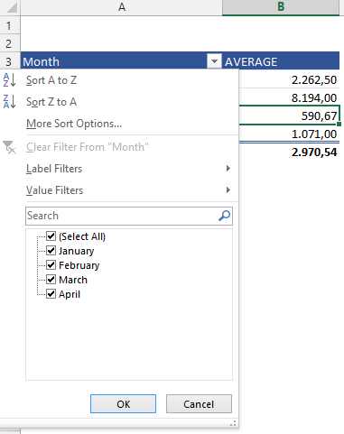Click the resize grip at the menu corner
The image size is (344, 434).
click(x=233, y=423)
